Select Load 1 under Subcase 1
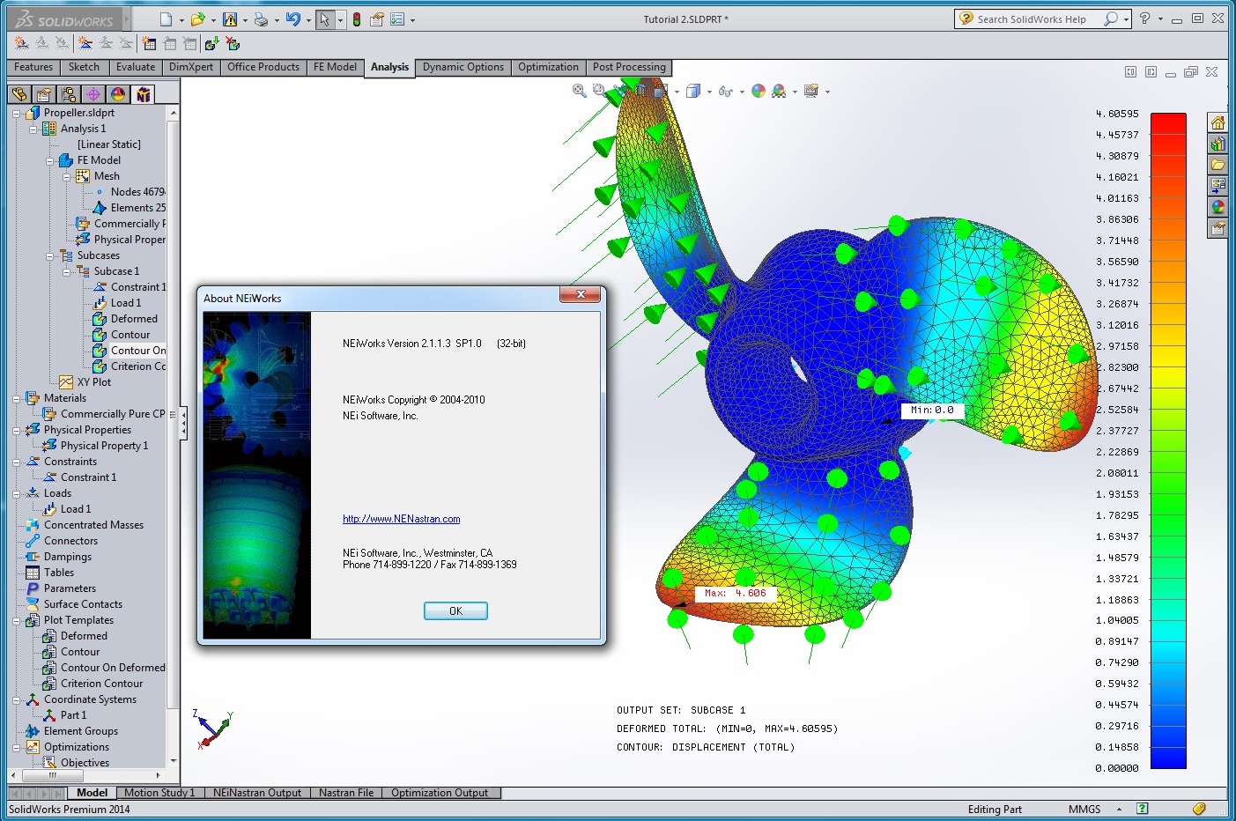The height and width of the screenshot is (821, 1236). pos(125,303)
